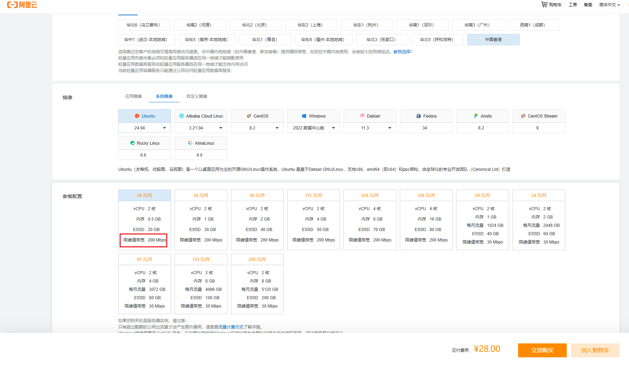629x366 pixels.
Task: Select AlmaLinux version 9.0
Action: pos(201,155)
